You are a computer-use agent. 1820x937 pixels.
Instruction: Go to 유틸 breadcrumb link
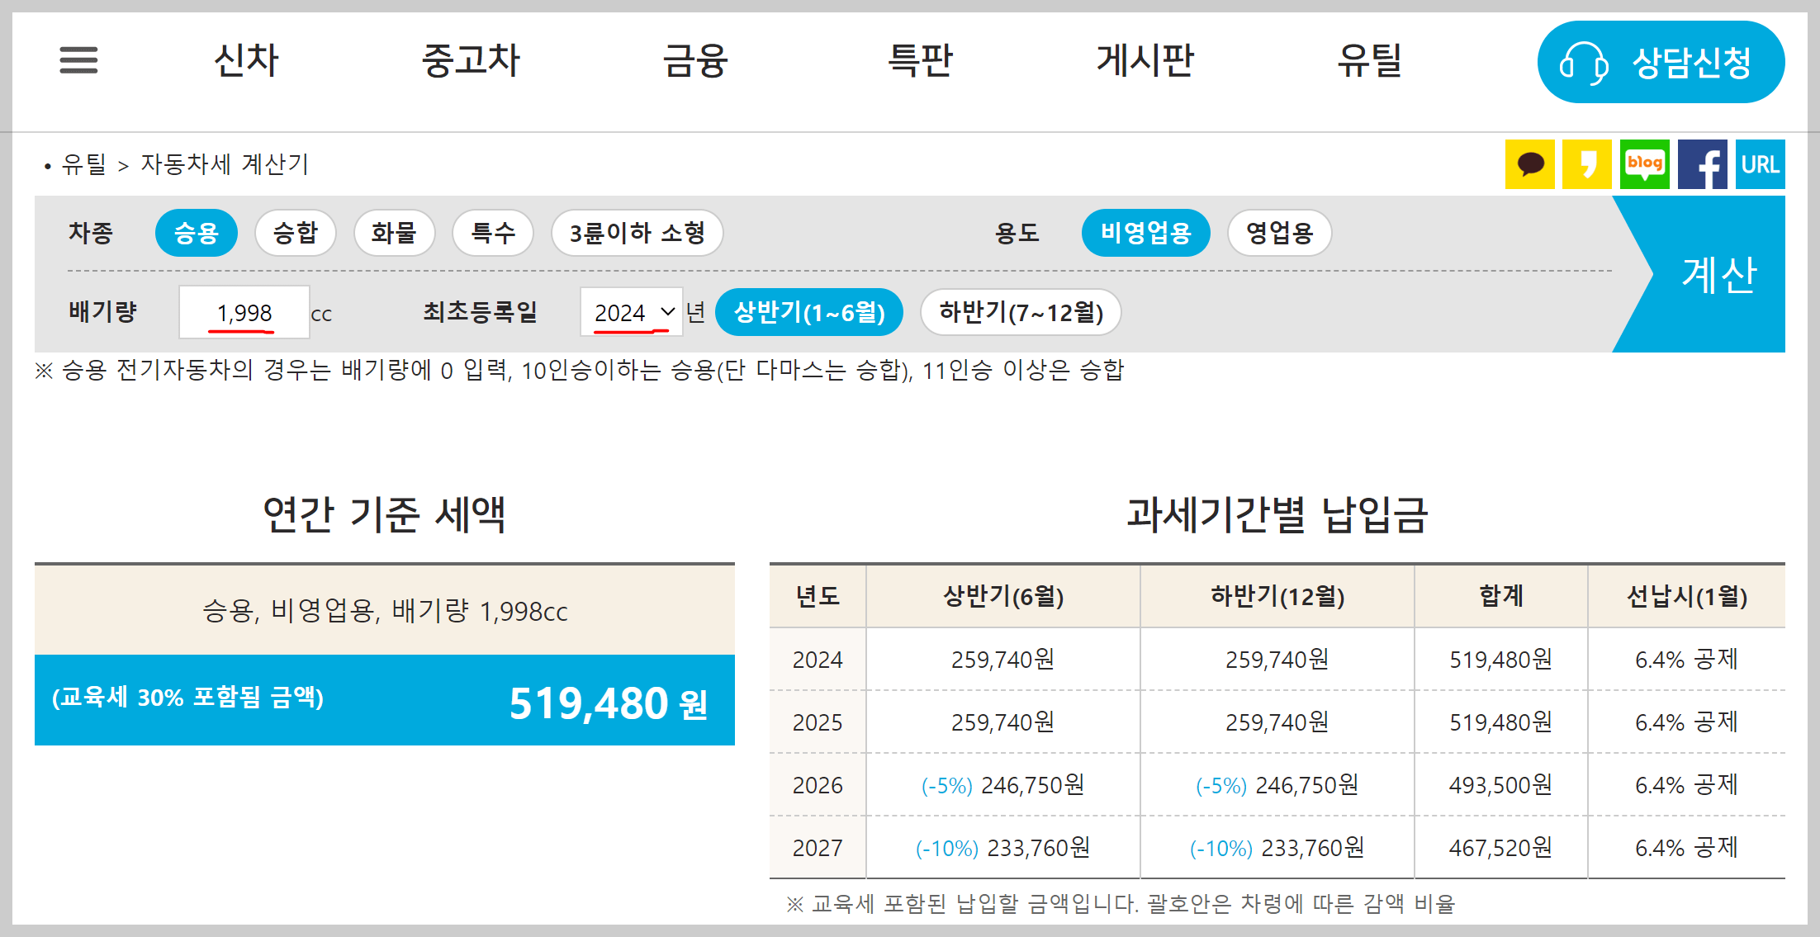pos(85,163)
